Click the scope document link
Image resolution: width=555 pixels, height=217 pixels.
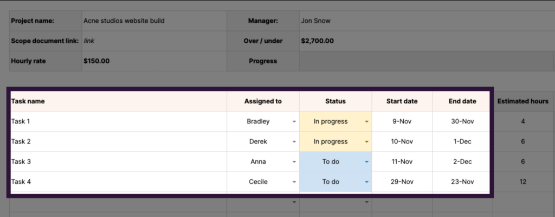tap(88, 41)
